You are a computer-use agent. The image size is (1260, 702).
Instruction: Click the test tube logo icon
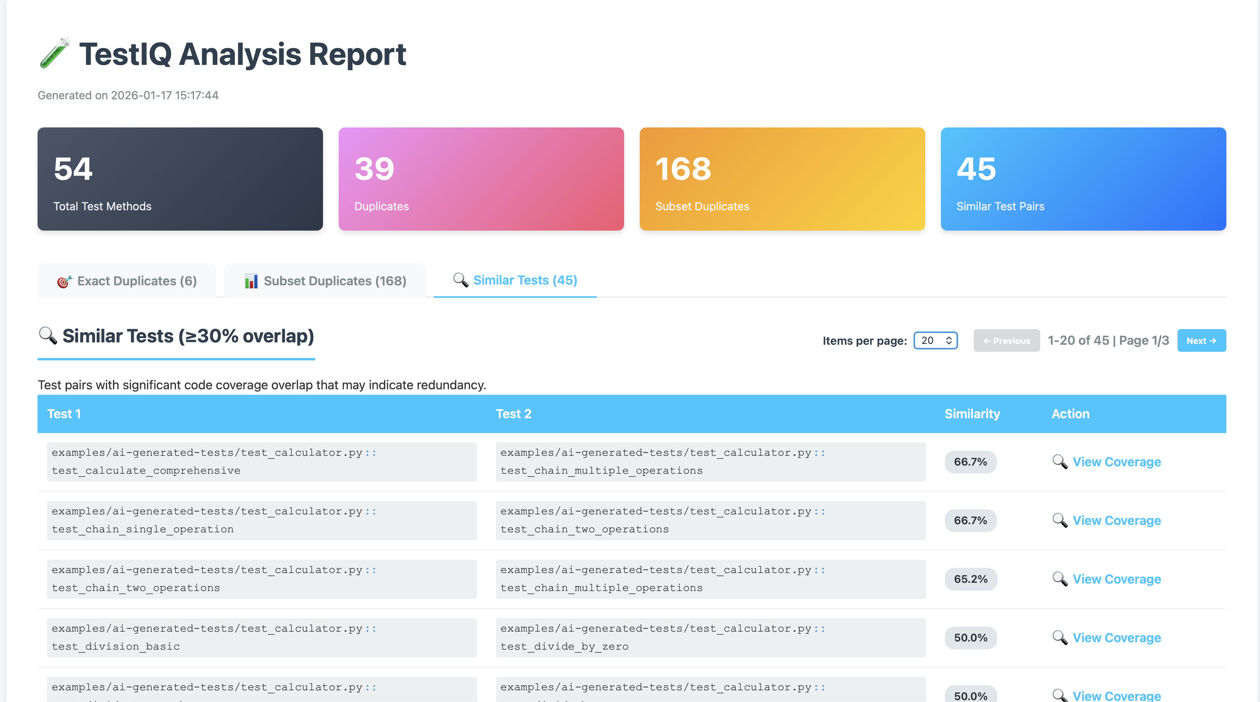(55, 53)
